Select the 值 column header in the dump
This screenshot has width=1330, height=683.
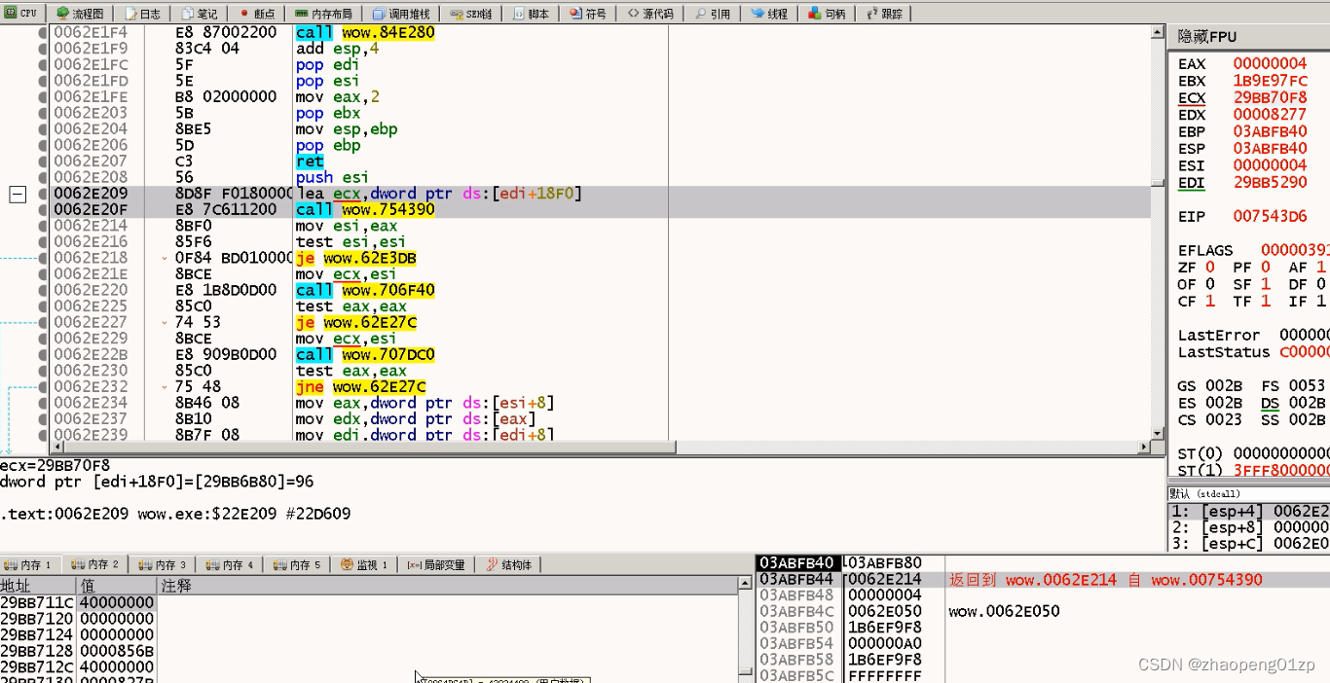coord(117,586)
